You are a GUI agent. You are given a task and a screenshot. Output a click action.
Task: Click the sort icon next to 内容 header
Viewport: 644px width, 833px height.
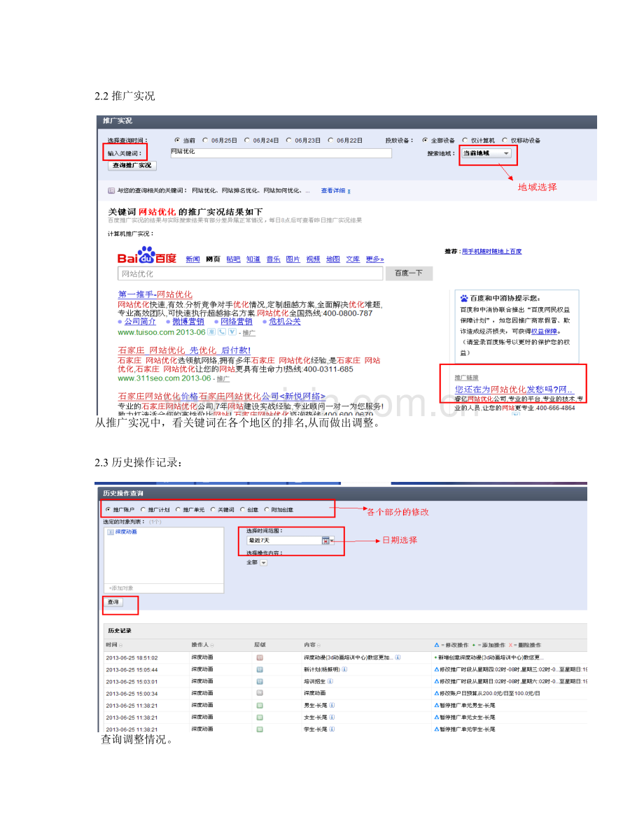click(x=320, y=645)
